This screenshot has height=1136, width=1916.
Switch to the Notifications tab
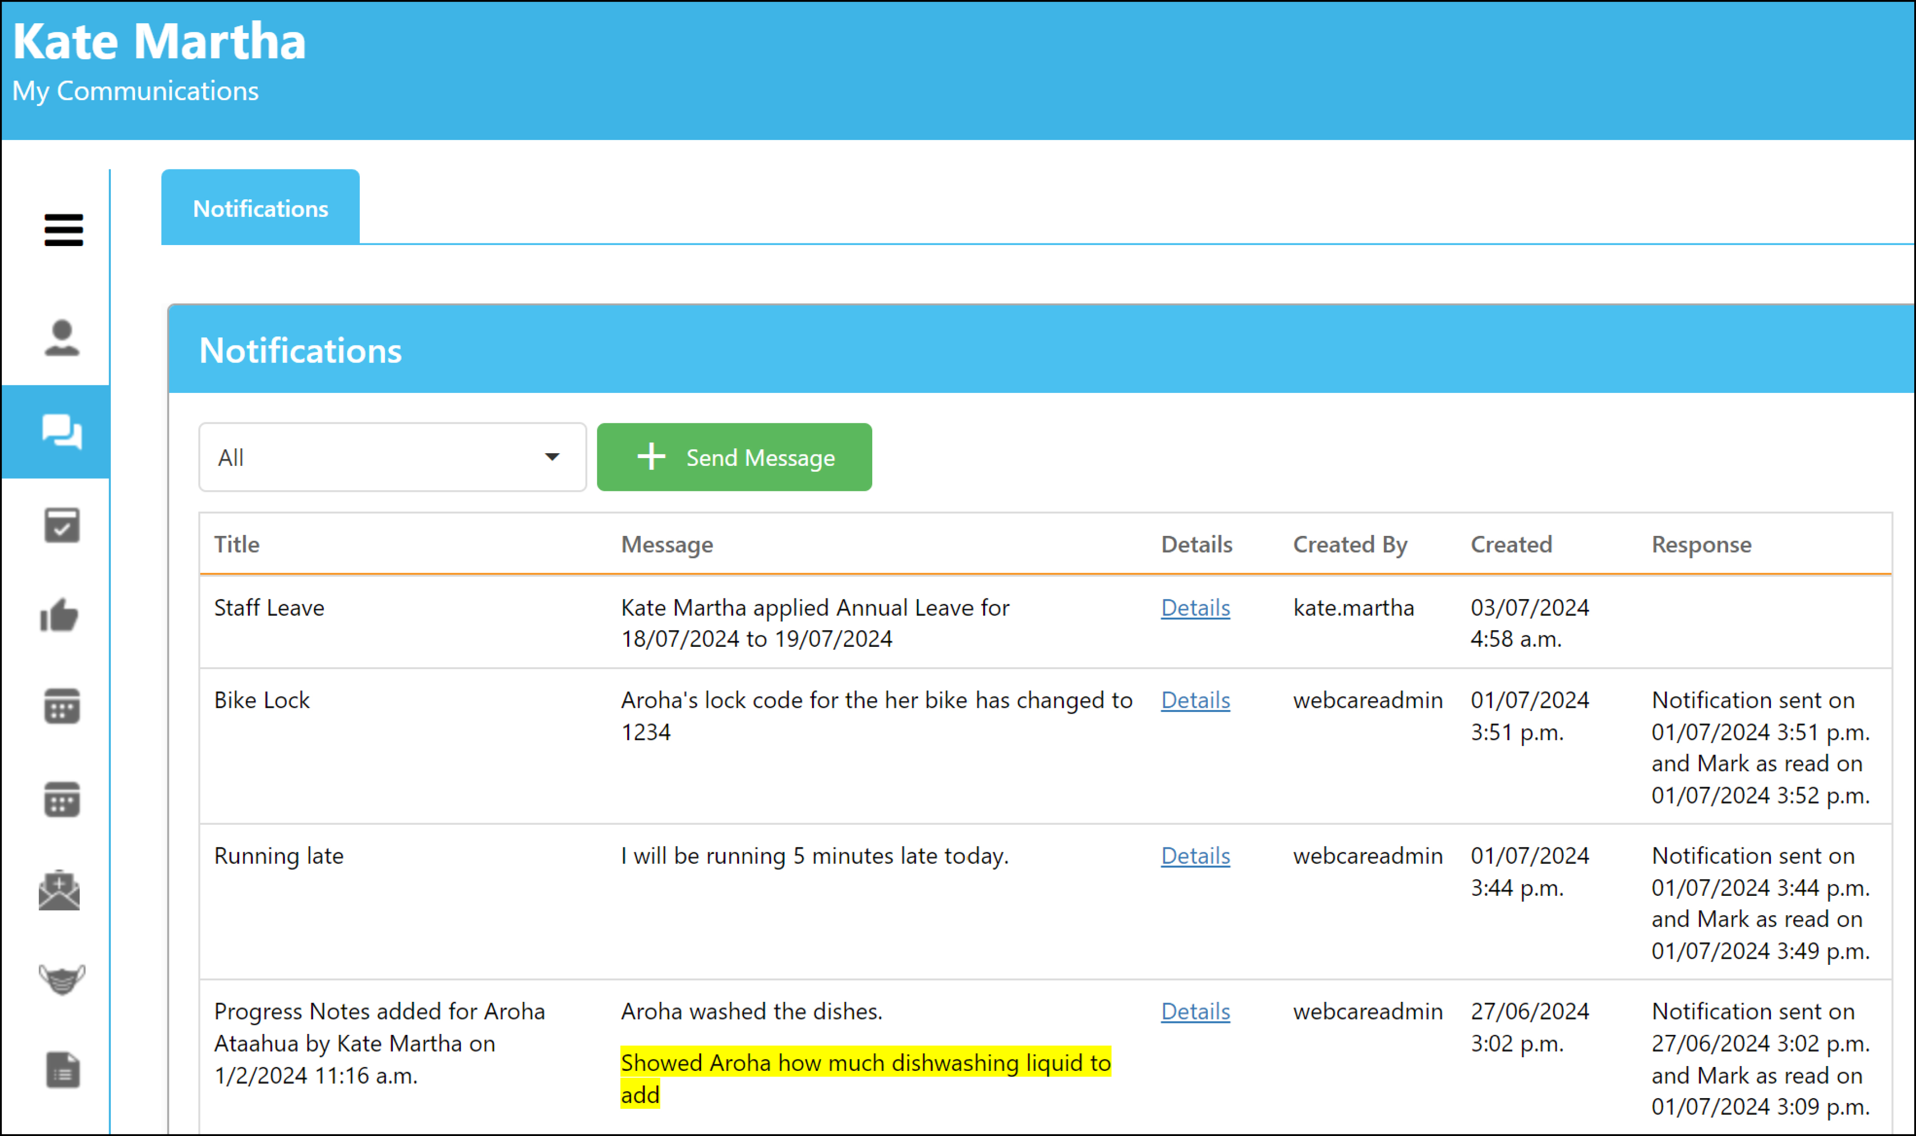point(260,208)
